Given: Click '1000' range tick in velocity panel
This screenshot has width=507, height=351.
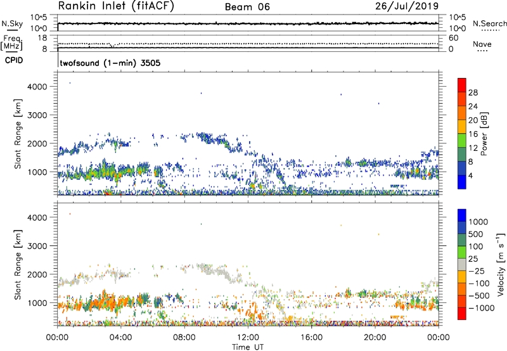Looking at the screenshot, I should [37, 303].
